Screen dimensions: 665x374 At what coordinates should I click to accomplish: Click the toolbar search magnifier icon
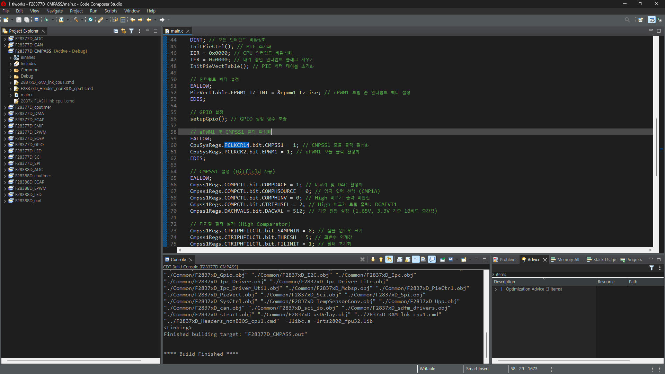click(x=627, y=20)
